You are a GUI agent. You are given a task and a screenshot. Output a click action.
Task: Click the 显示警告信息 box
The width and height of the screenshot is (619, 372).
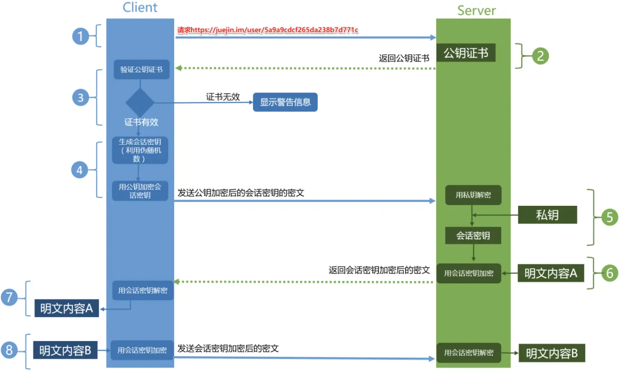[x=285, y=102]
